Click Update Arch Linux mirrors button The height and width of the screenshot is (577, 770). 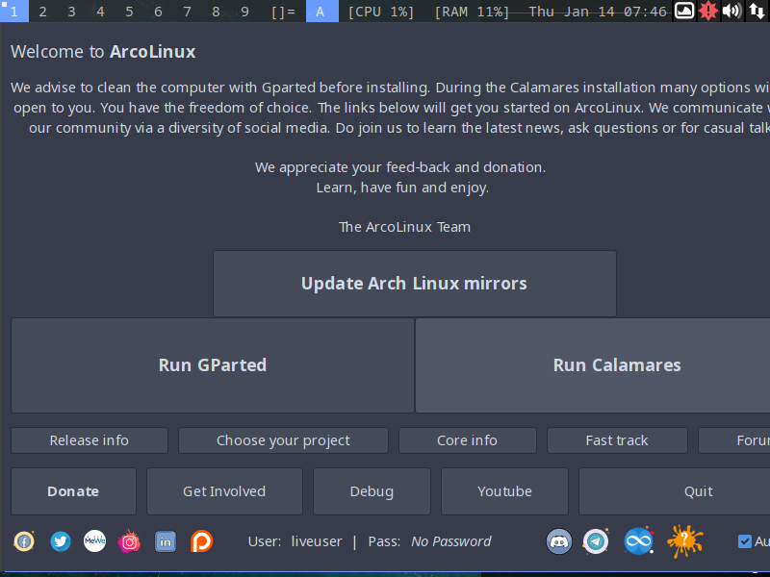[x=415, y=284]
